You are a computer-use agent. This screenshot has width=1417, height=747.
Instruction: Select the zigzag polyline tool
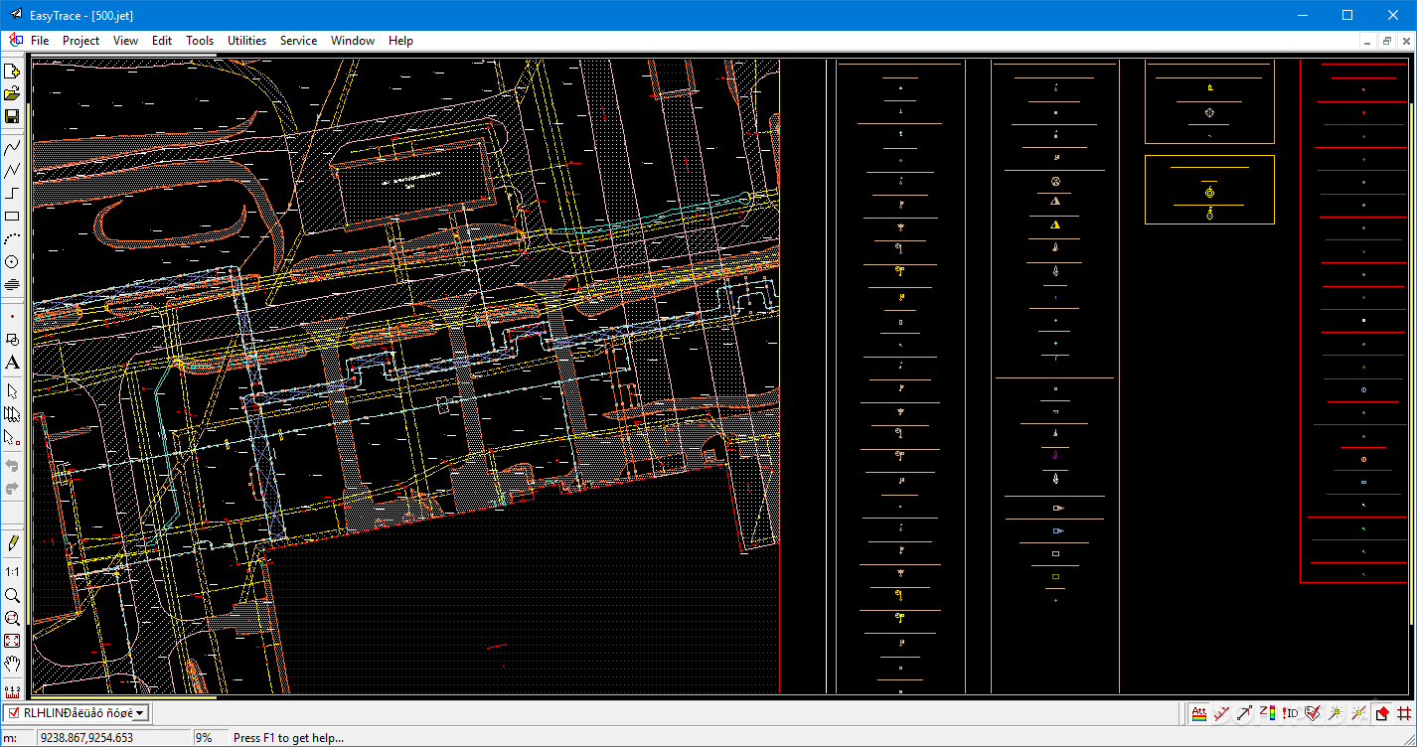pos(12,170)
